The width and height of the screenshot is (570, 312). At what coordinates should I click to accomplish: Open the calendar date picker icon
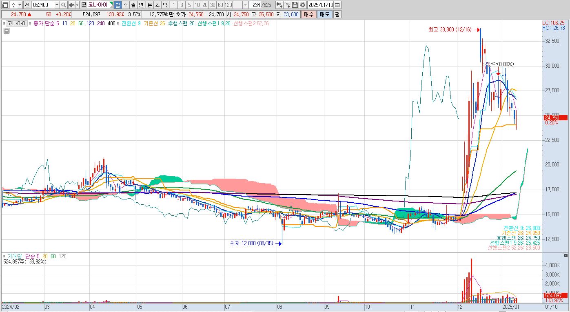click(337, 5)
